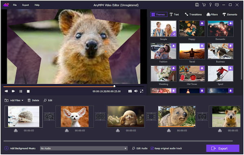Image resolution: width=244 pixels, height=155 pixels.
Task: Click the AnyMP4 app logo icon
Action: click(6, 5)
